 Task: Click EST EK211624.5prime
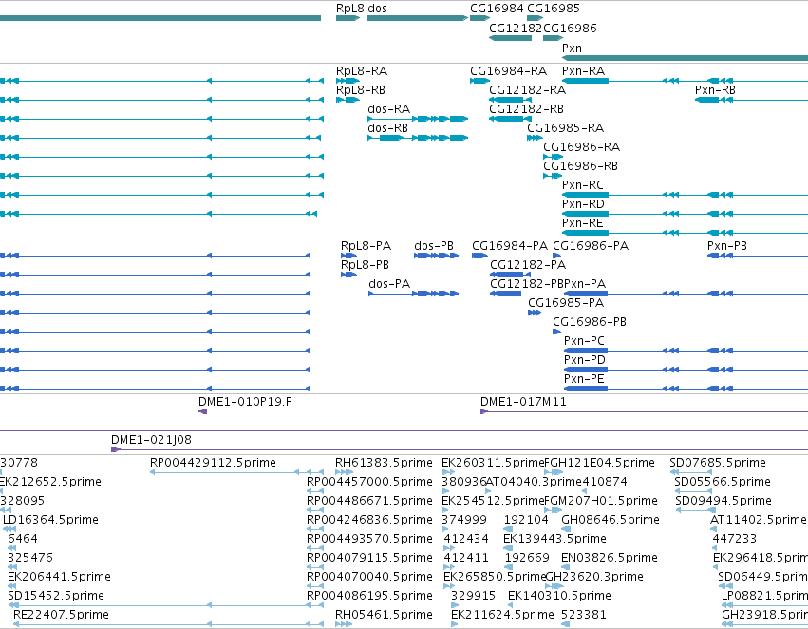pyautogui.click(x=502, y=615)
